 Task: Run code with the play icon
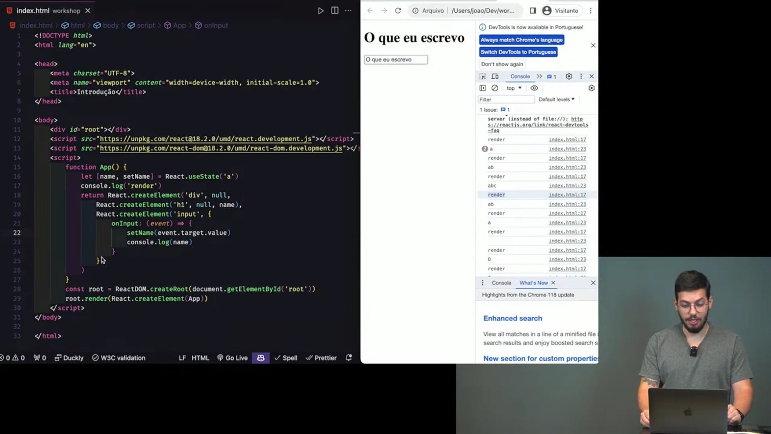tap(320, 11)
